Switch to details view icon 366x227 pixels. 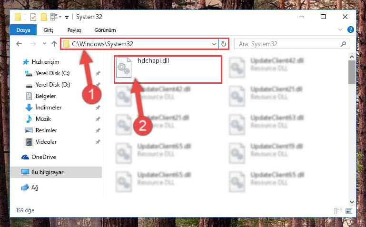pyautogui.click(x=338, y=211)
